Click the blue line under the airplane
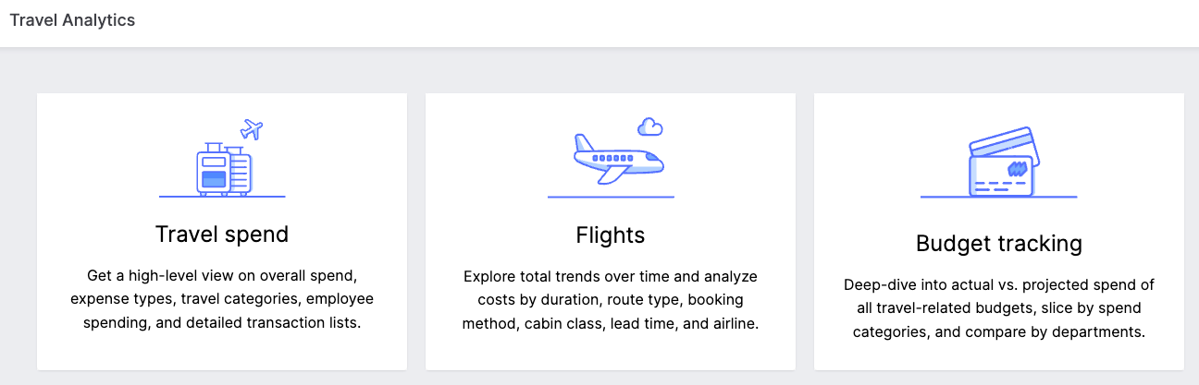 (x=611, y=197)
